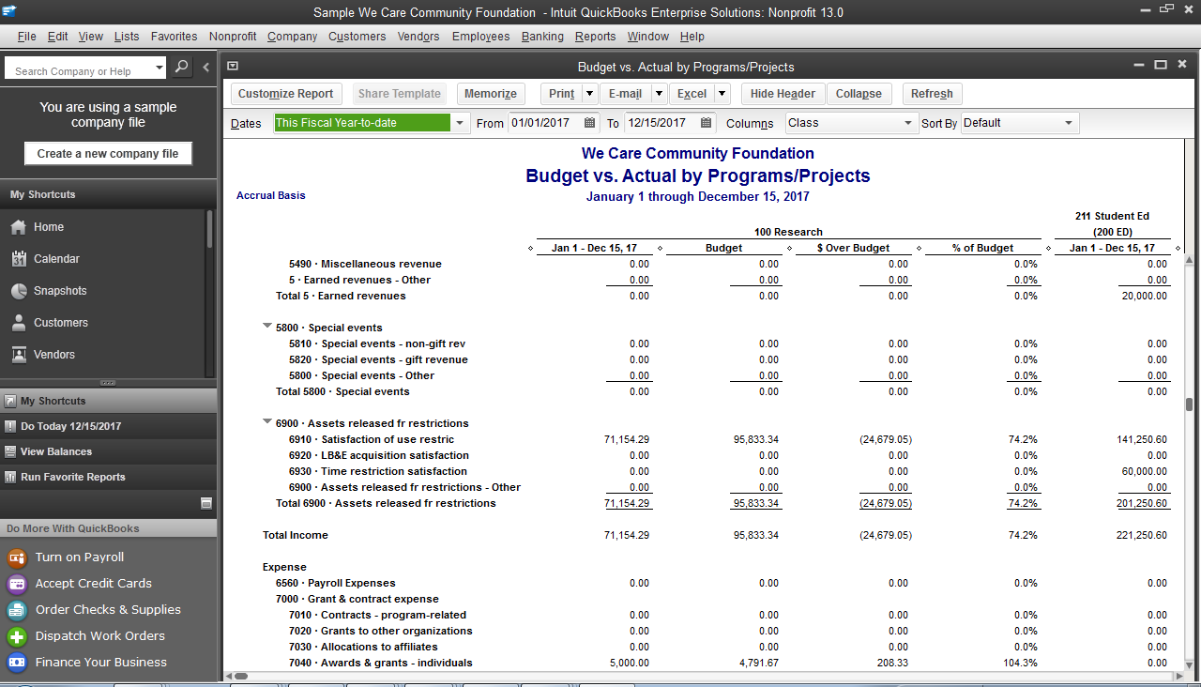Click the Total Income row label
1201x687 pixels.
click(296, 535)
